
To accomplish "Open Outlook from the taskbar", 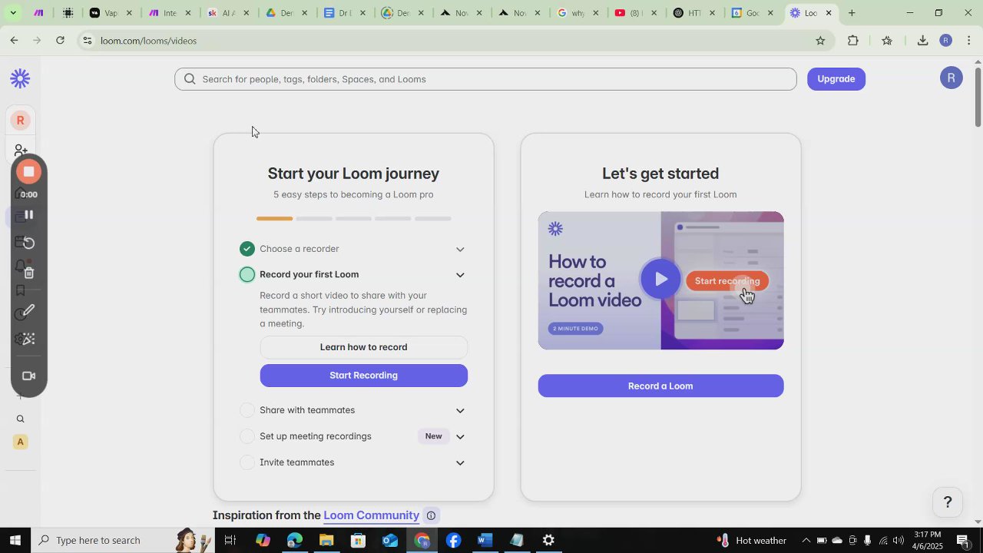I will pos(389,540).
